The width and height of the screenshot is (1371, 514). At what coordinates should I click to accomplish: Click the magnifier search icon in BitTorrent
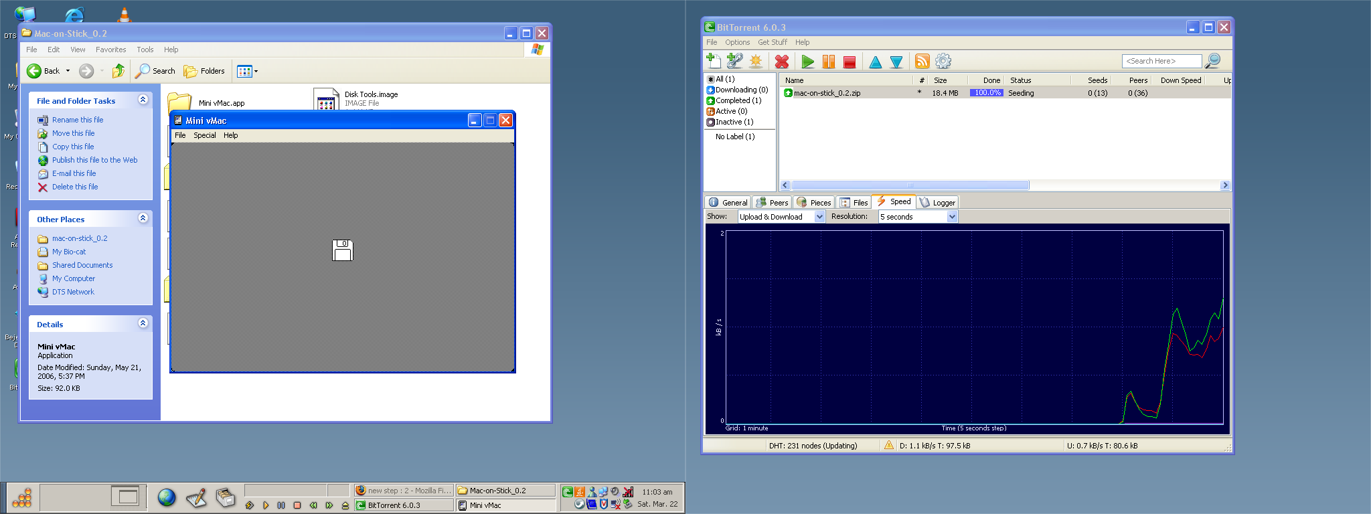[x=1212, y=61]
